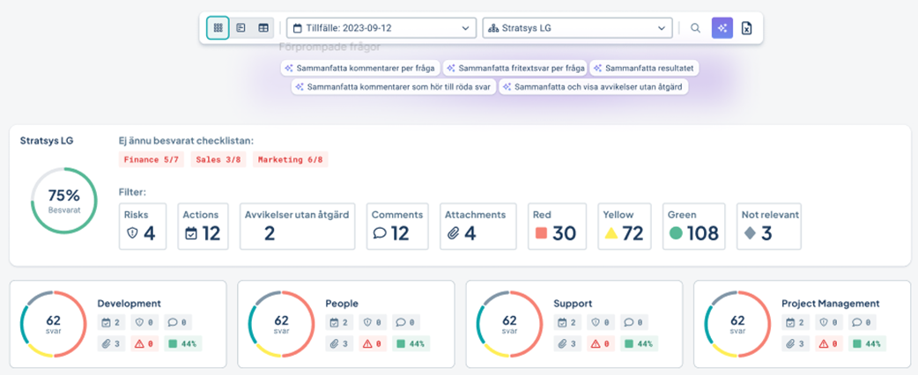Open the AI sparkle assistant button
Screen dimensions: 918x375
722,28
